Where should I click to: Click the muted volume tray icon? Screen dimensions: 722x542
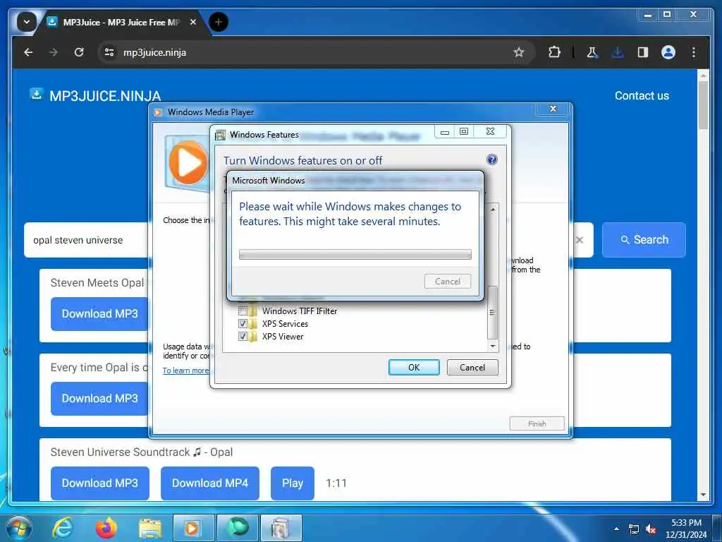point(651,529)
